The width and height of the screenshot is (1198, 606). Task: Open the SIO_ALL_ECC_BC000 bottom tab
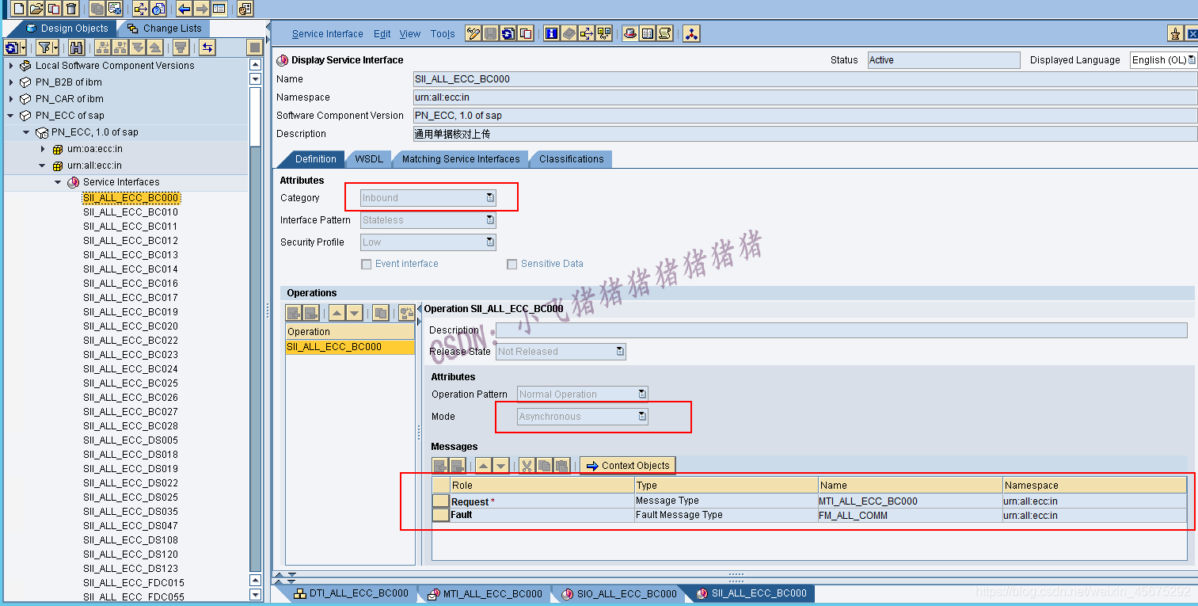[619, 593]
